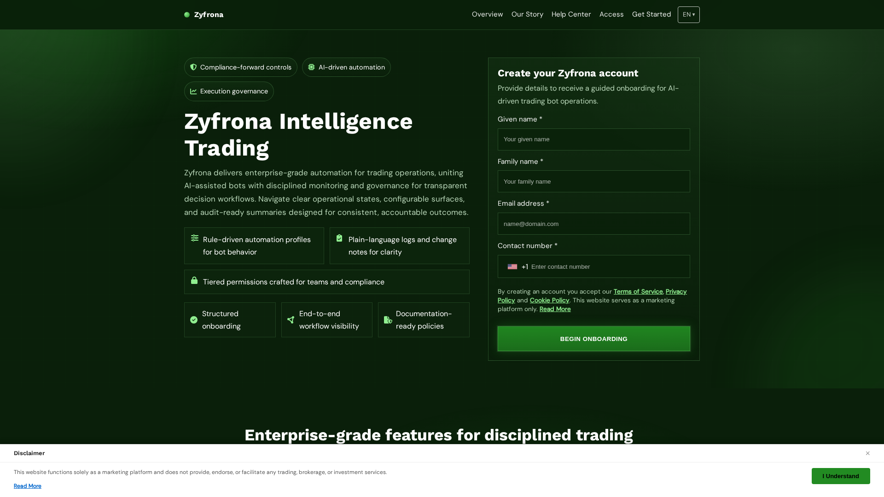This screenshot has width=884, height=497.
Task: Click check-circle icon beside Structured onboarding
Action: coord(194,320)
